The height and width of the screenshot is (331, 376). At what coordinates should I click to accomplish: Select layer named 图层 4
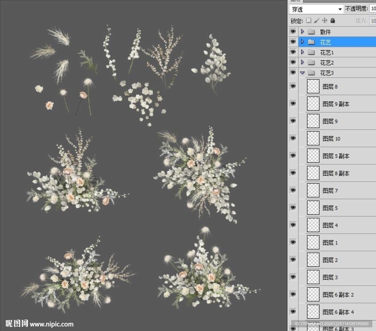coord(330,225)
